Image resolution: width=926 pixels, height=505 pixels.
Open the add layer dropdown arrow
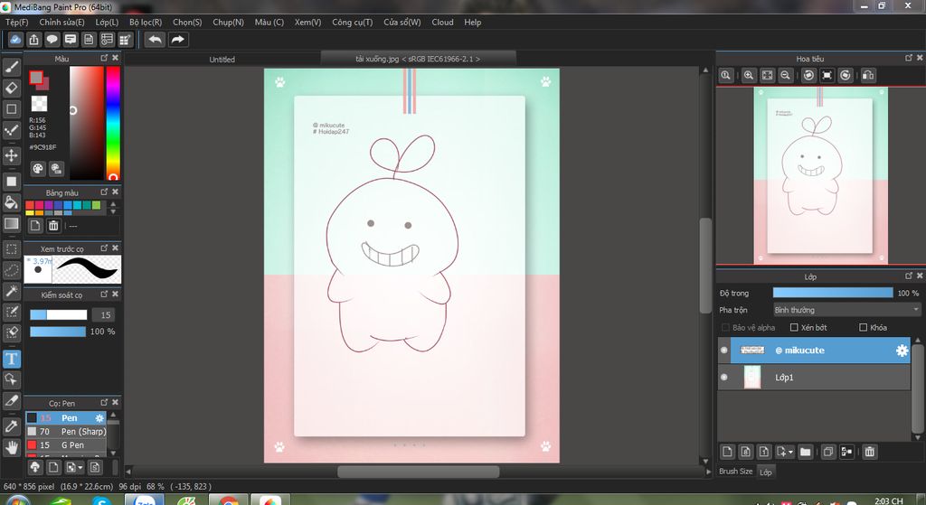[x=791, y=452]
